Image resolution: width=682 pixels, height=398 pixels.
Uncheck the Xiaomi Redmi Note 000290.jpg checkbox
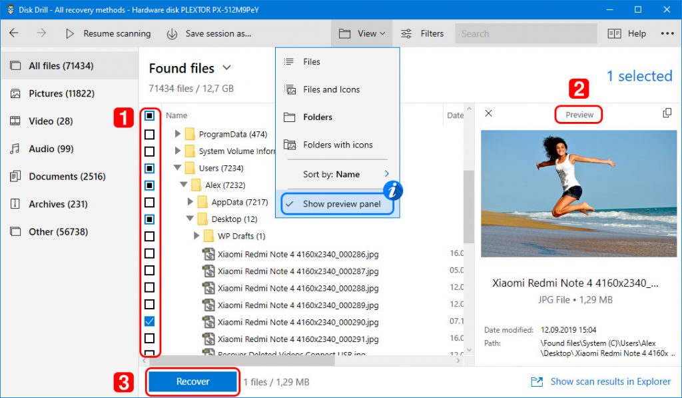(149, 321)
